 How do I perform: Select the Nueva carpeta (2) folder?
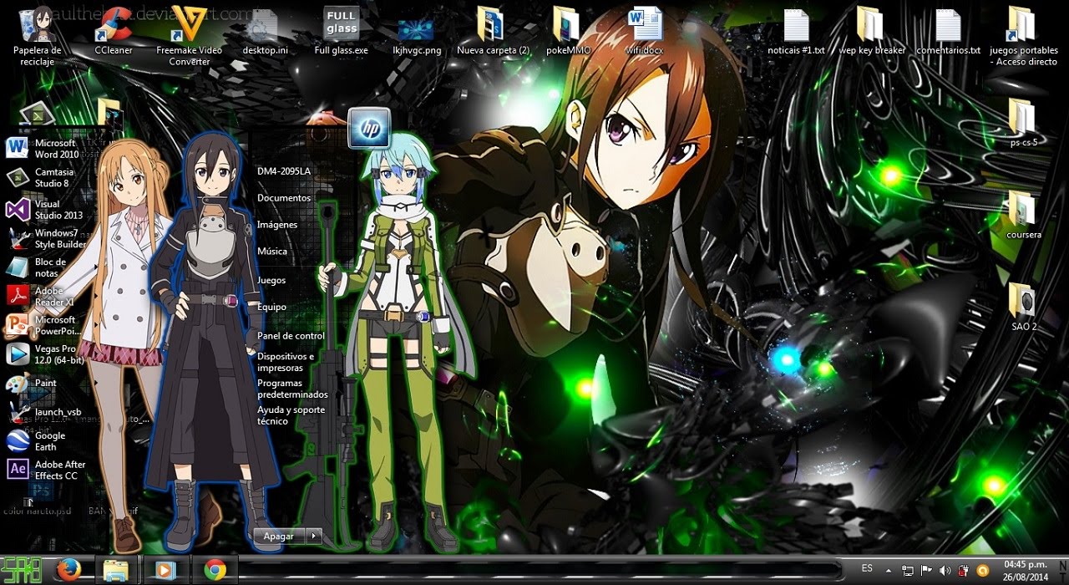[492, 32]
